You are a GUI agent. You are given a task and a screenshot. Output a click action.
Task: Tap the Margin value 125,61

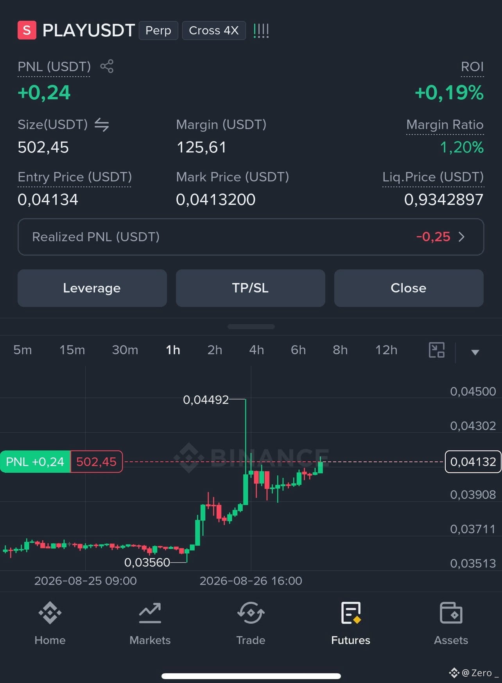point(201,147)
